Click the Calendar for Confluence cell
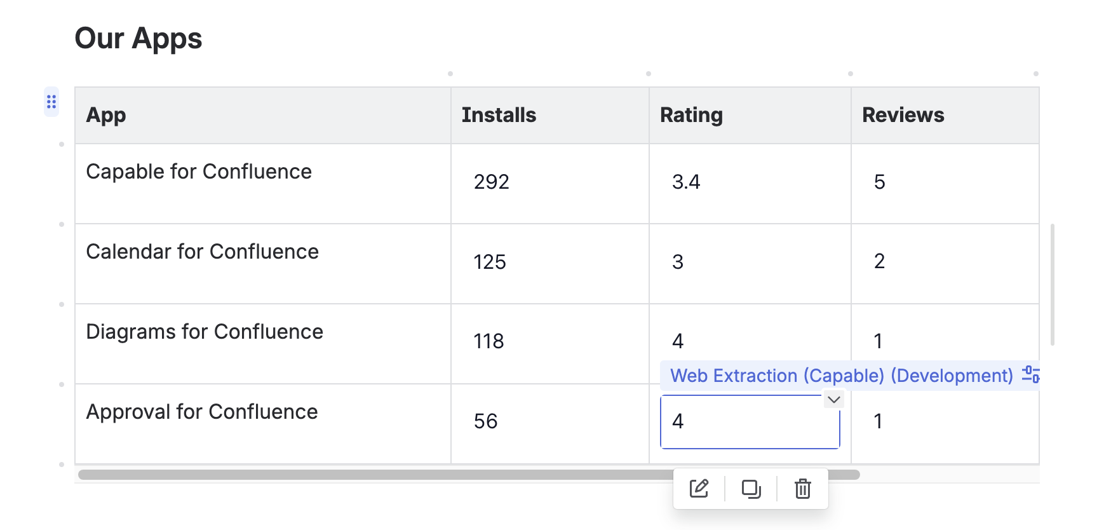The width and height of the screenshot is (1118, 530). [x=202, y=252]
